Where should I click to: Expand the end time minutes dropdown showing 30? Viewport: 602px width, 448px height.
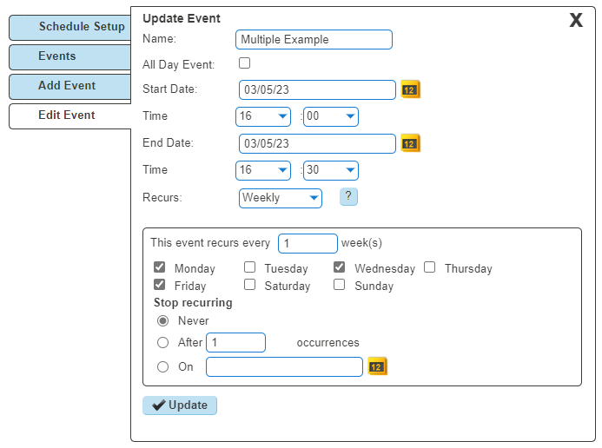point(331,170)
